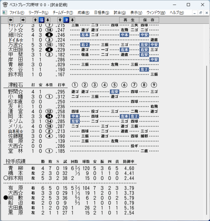Click 細川's 左本 home run result
The width and height of the screenshot is (210, 221).
[85, 35]
